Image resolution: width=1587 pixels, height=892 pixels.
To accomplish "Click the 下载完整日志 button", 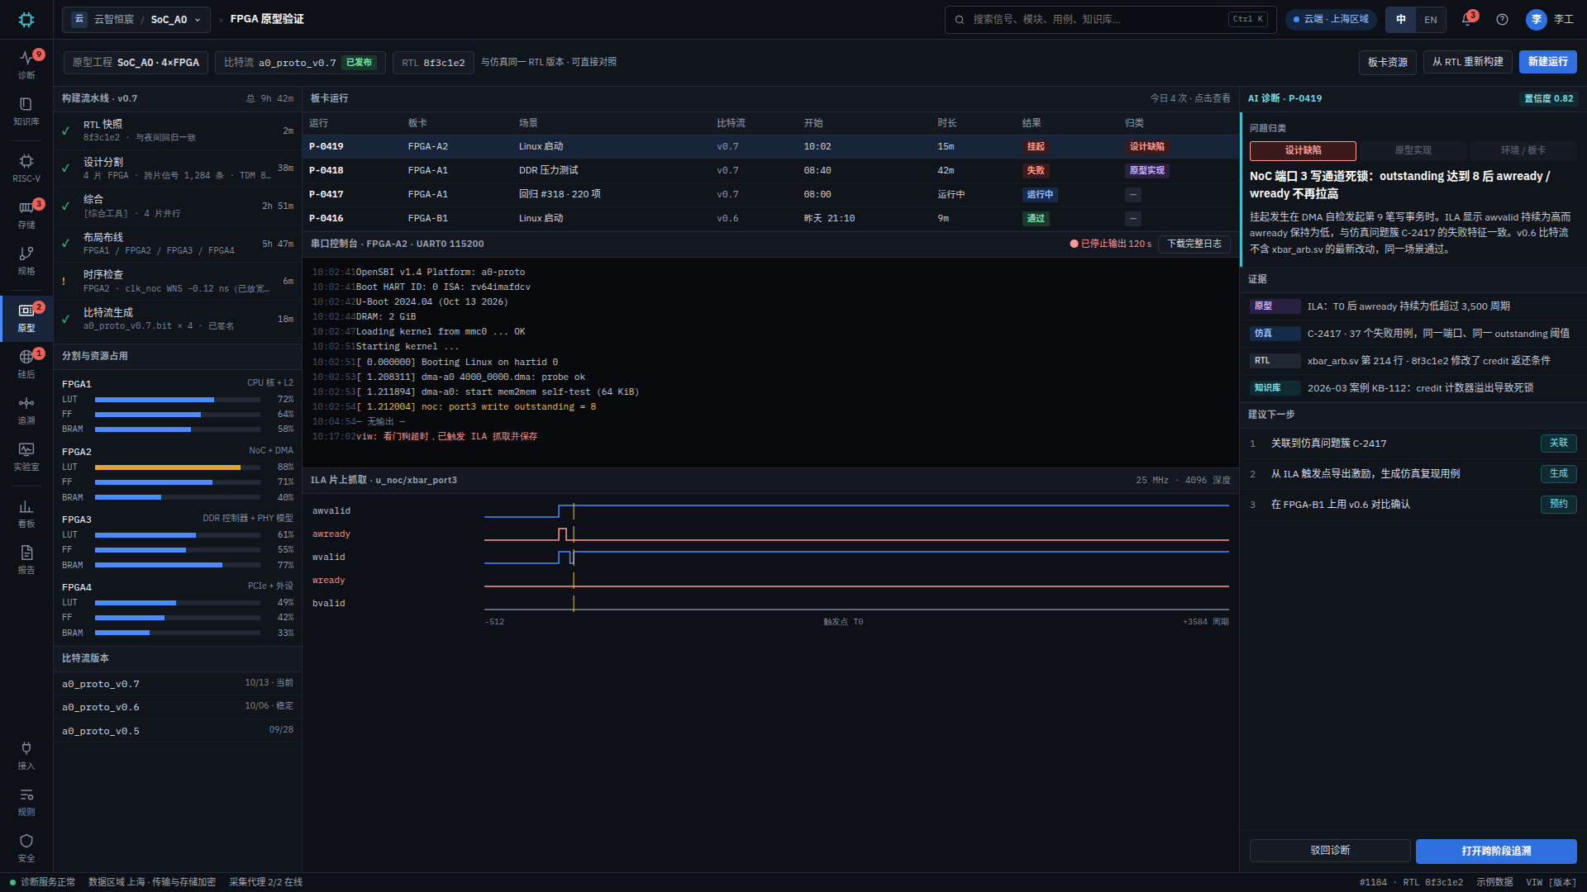I will (1194, 244).
